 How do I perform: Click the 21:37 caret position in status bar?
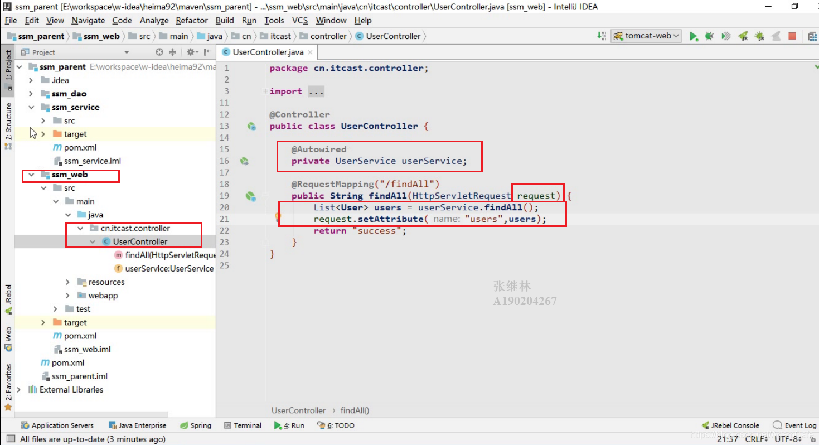click(728, 439)
